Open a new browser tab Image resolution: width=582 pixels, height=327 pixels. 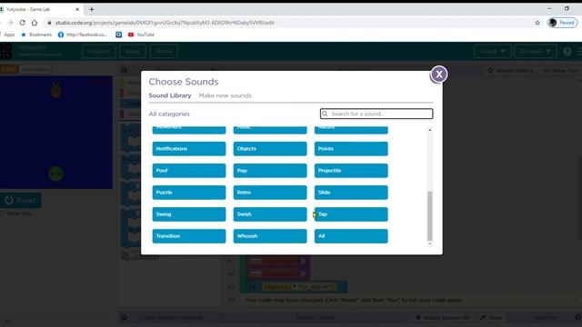click(x=91, y=9)
